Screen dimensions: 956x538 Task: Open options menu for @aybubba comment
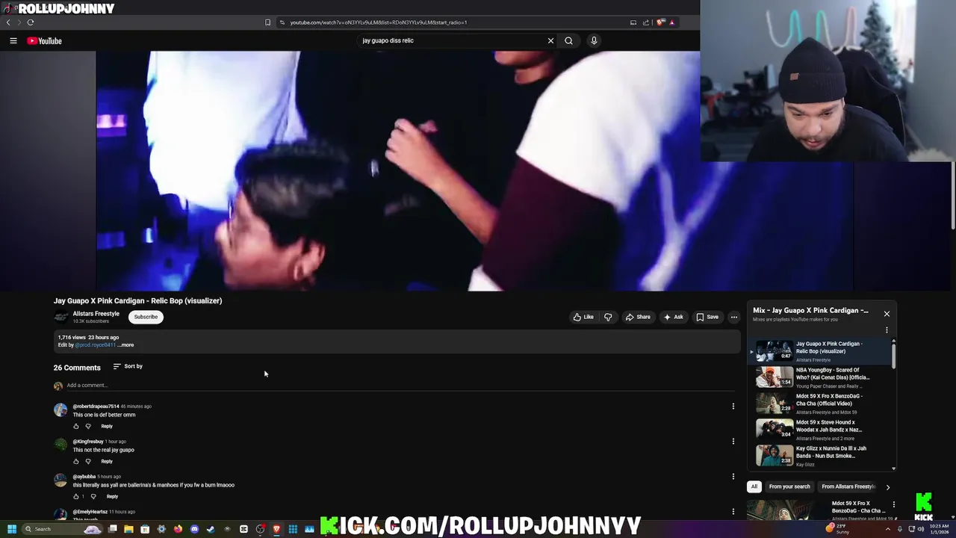[733, 477]
